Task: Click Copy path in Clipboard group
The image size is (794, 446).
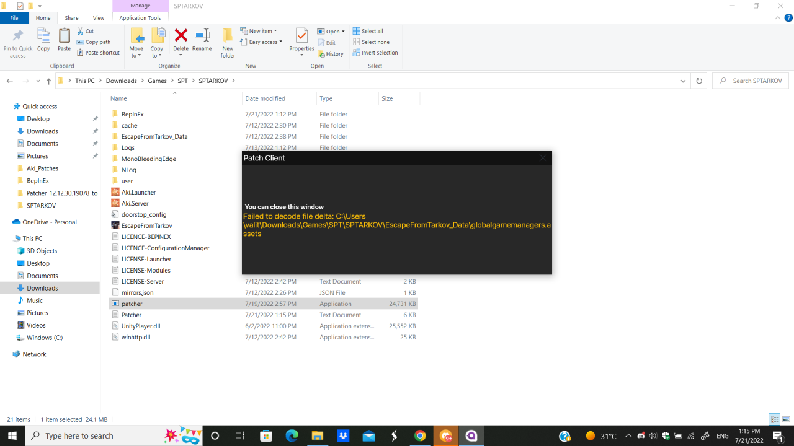Action: pos(94,42)
